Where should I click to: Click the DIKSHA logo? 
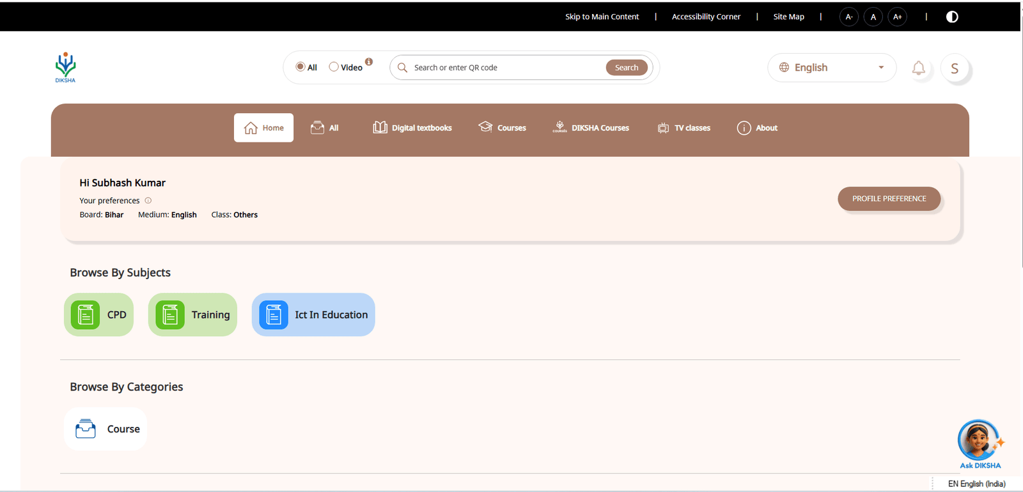[65, 67]
